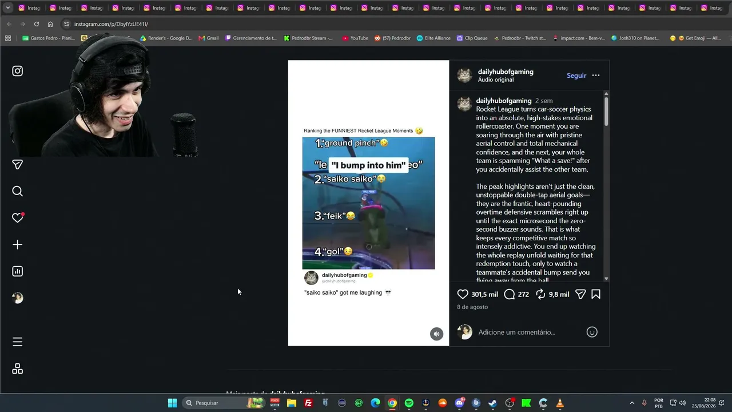Open Instagram home via logo icon

pos(18,71)
